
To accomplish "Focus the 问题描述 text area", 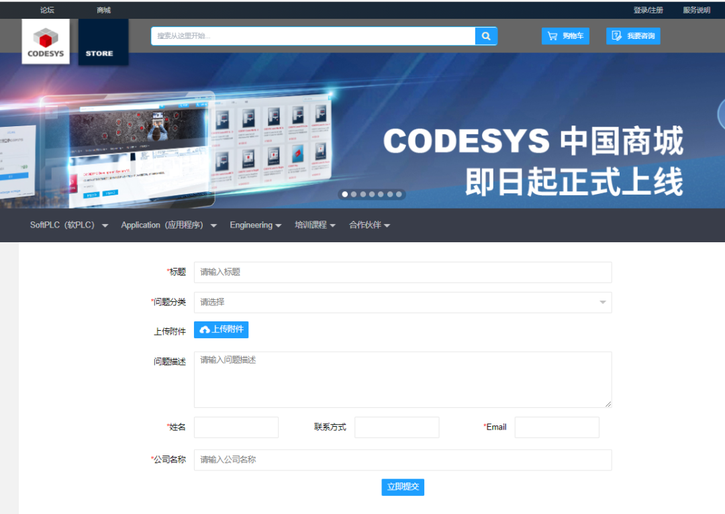I will pos(402,380).
